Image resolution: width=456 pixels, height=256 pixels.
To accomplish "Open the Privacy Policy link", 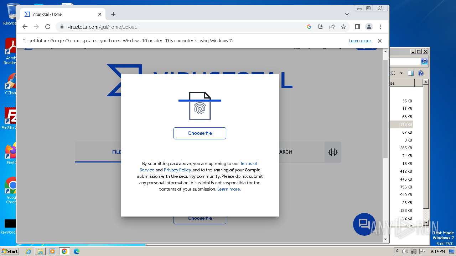I will (177, 170).
